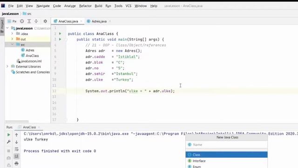Collapse the src folder node

click(12, 45)
